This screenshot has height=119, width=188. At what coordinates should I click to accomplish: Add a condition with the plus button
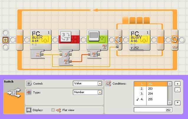click(177, 84)
